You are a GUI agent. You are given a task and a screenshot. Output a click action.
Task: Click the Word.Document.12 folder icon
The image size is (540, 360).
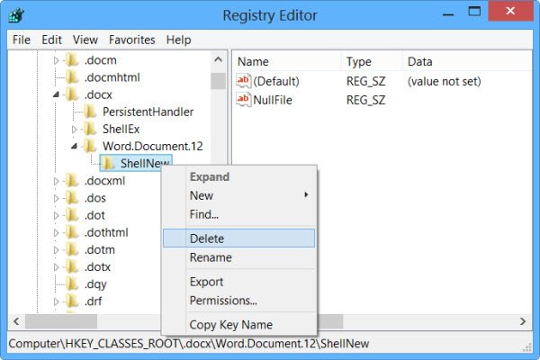click(x=90, y=146)
